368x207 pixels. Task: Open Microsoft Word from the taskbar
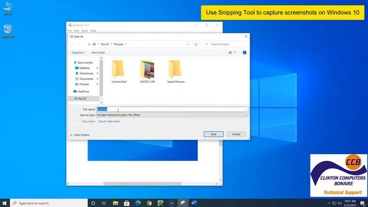[x=194, y=203]
